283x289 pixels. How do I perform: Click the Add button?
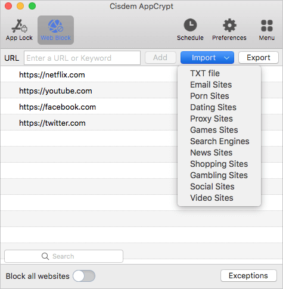pyautogui.click(x=160, y=58)
